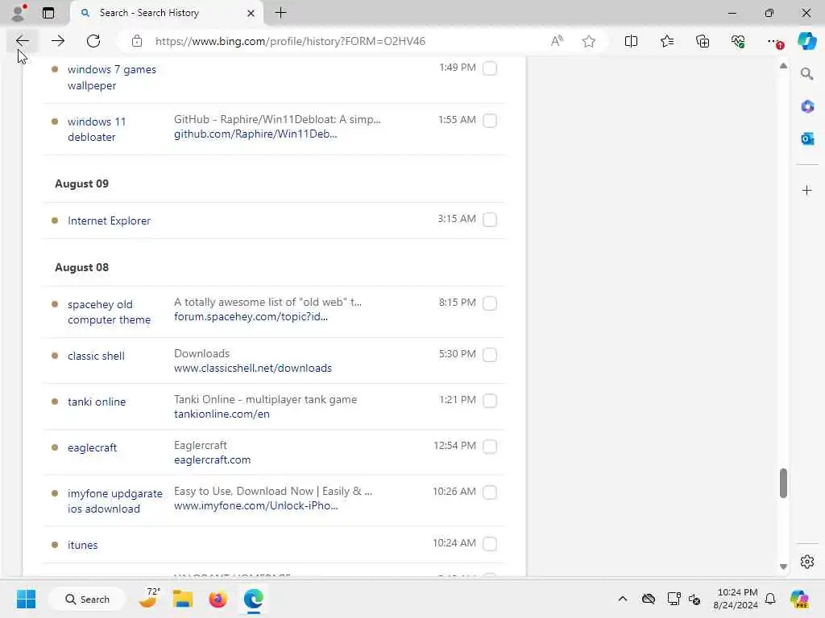
Task: Open www.classicshell.net/downloads link
Action: tap(253, 369)
